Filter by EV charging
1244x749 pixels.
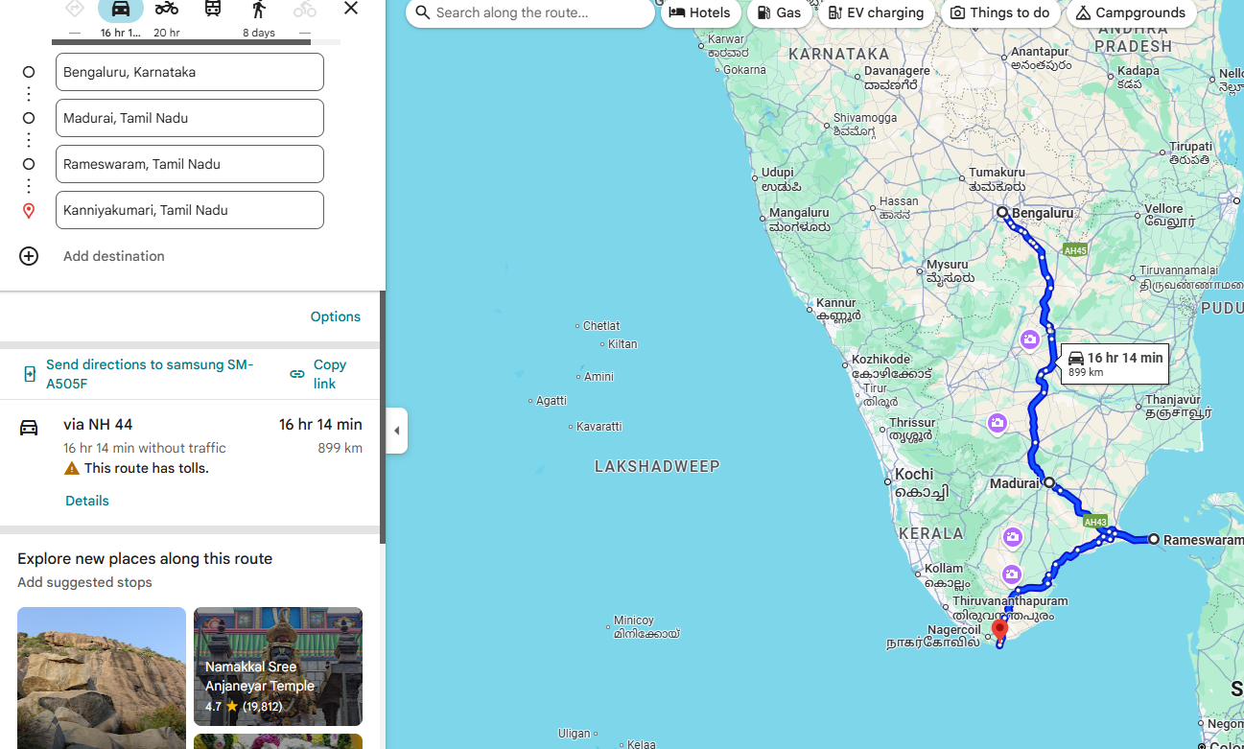[876, 12]
